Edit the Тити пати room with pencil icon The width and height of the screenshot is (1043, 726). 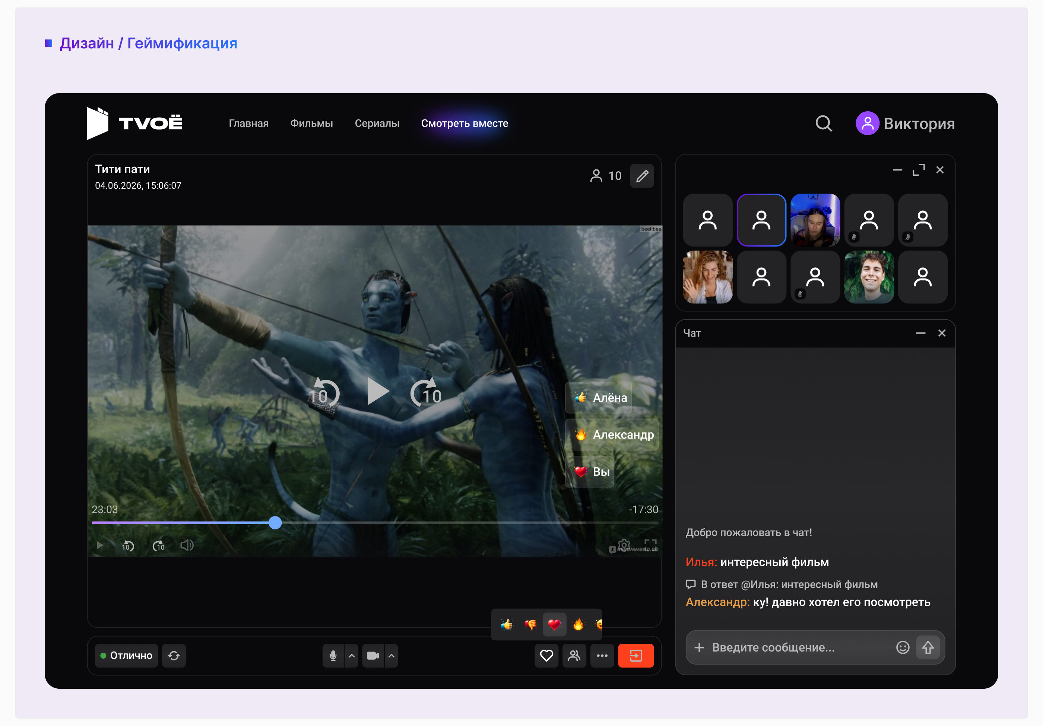[642, 176]
